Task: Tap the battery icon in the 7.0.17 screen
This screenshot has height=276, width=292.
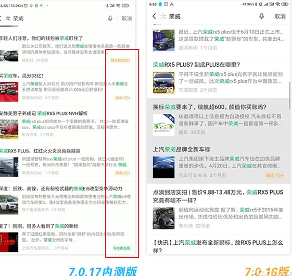Action: [125, 6]
